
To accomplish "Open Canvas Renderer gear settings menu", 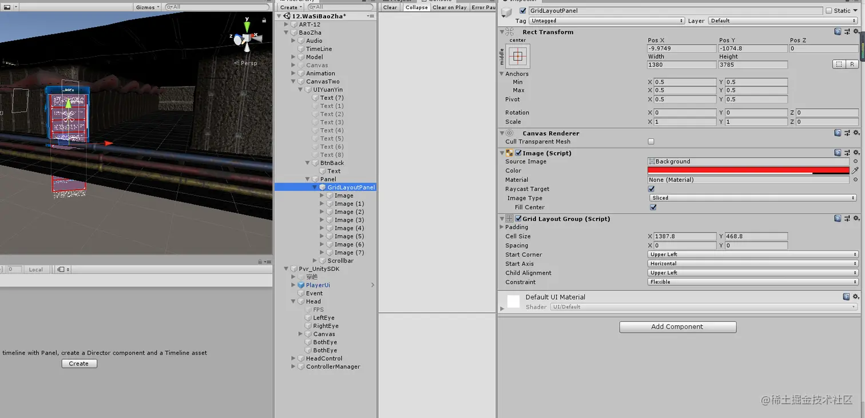I will (856, 133).
